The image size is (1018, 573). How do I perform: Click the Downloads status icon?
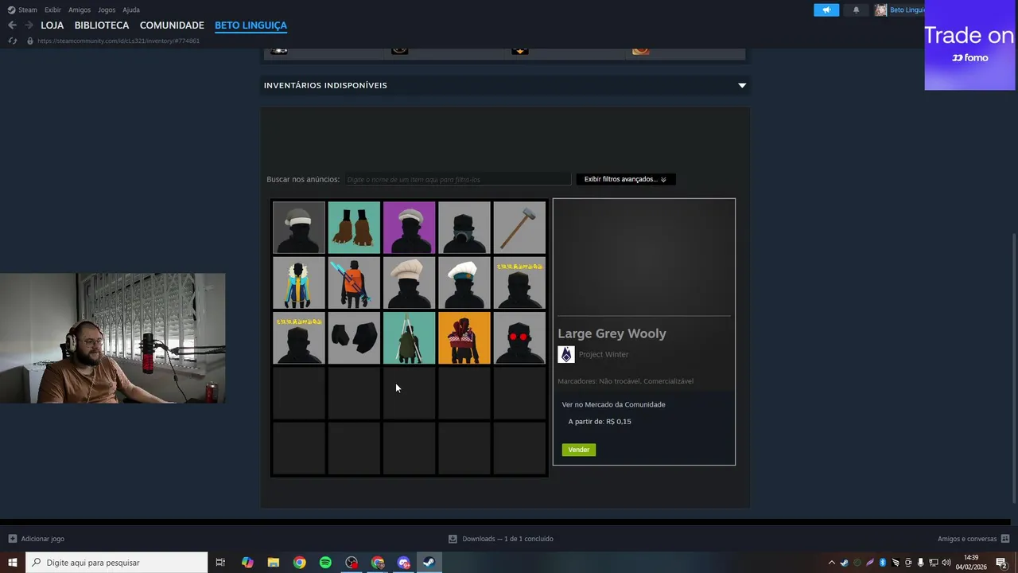coord(453,539)
